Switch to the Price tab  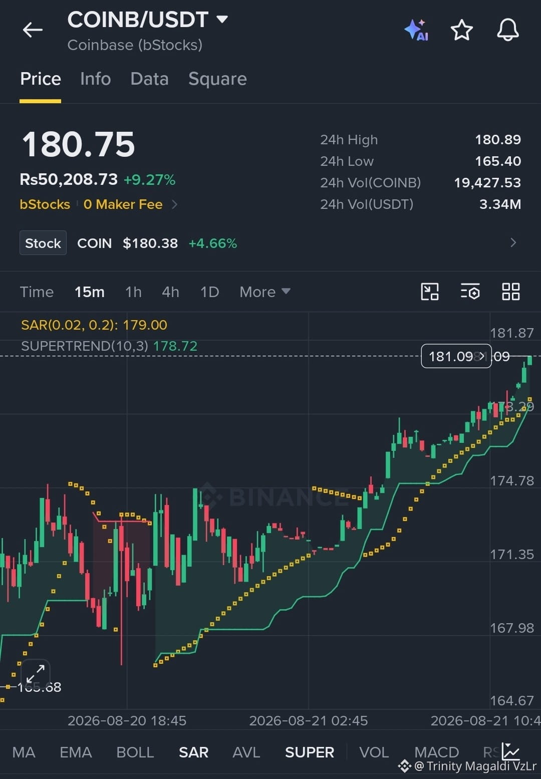(x=41, y=79)
